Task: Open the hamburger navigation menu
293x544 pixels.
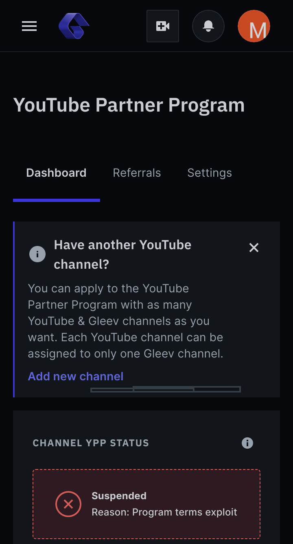Action: (29, 26)
